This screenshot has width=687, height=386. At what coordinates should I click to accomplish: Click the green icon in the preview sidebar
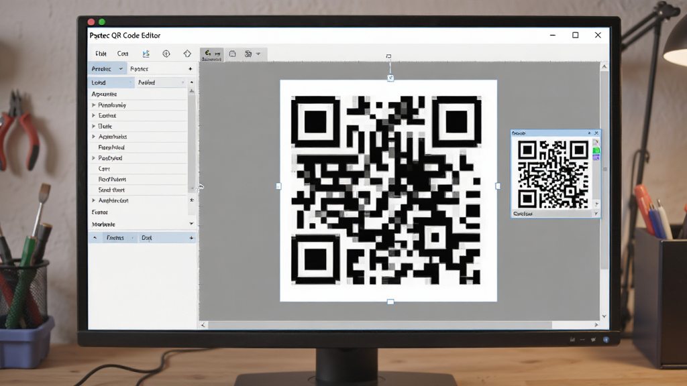tap(596, 151)
